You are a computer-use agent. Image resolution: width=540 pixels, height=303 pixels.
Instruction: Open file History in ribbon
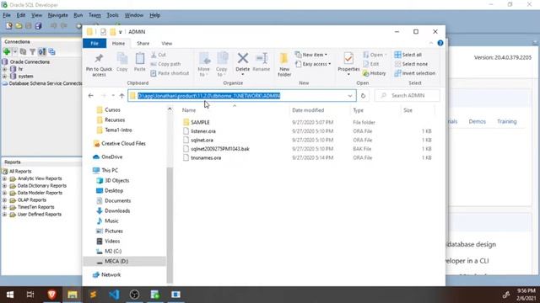(375, 73)
